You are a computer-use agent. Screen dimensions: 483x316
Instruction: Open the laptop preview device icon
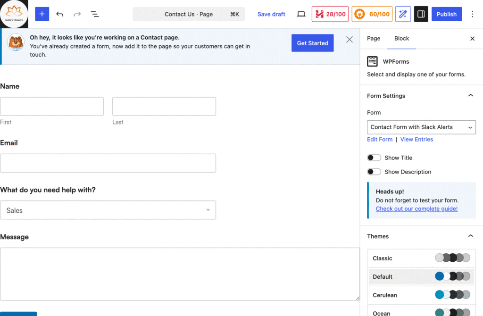coord(301,14)
